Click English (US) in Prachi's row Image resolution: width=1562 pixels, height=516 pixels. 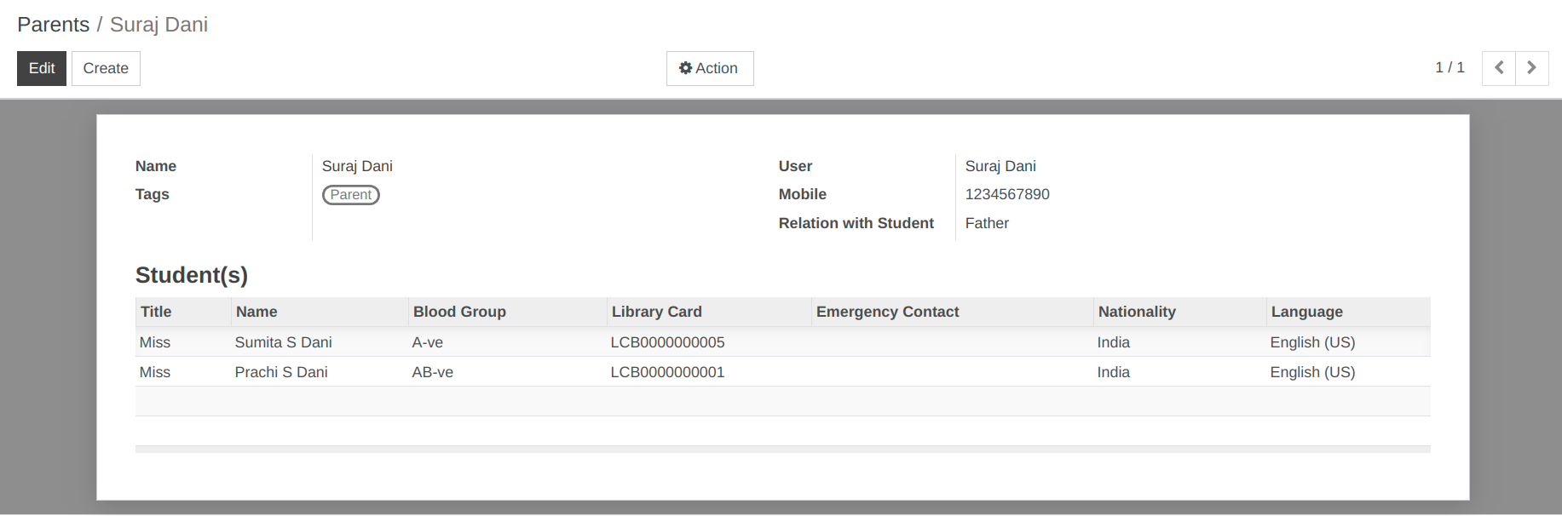1312,372
